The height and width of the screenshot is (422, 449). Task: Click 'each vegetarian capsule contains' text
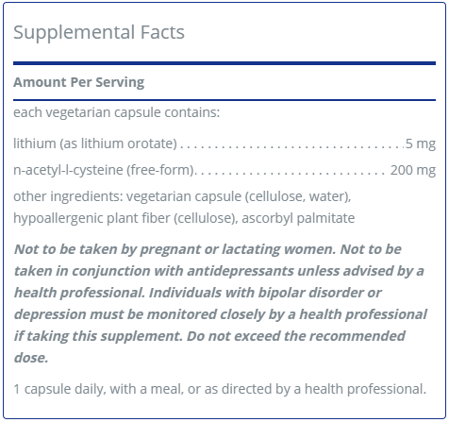click(x=116, y=112)
